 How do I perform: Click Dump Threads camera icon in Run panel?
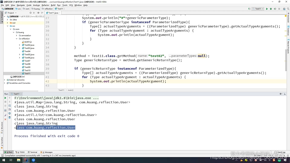pos(5,111)
